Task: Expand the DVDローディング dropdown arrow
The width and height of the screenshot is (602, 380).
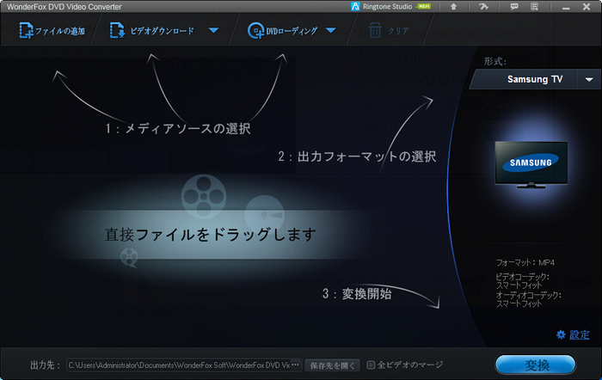Action: click(x=331, y=31)
